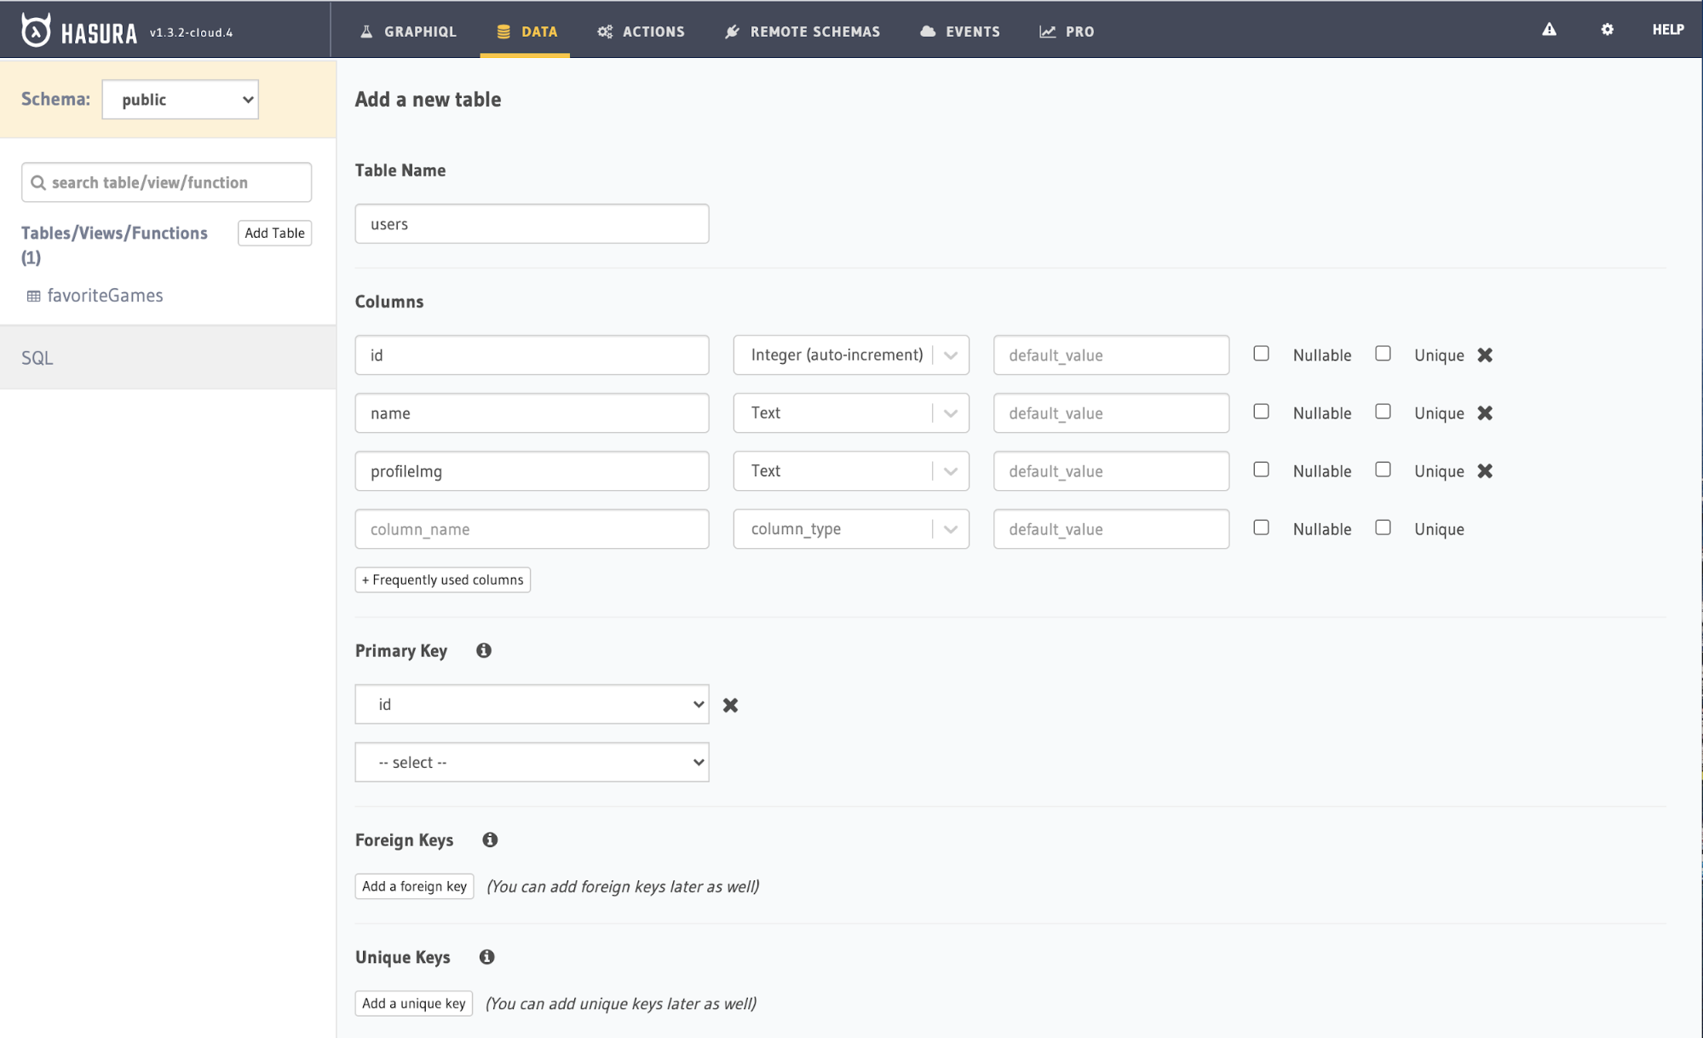This screenshot has height=1038, width=1703.
Task: Open Events using the cloud icon
Action: (928, 31)
